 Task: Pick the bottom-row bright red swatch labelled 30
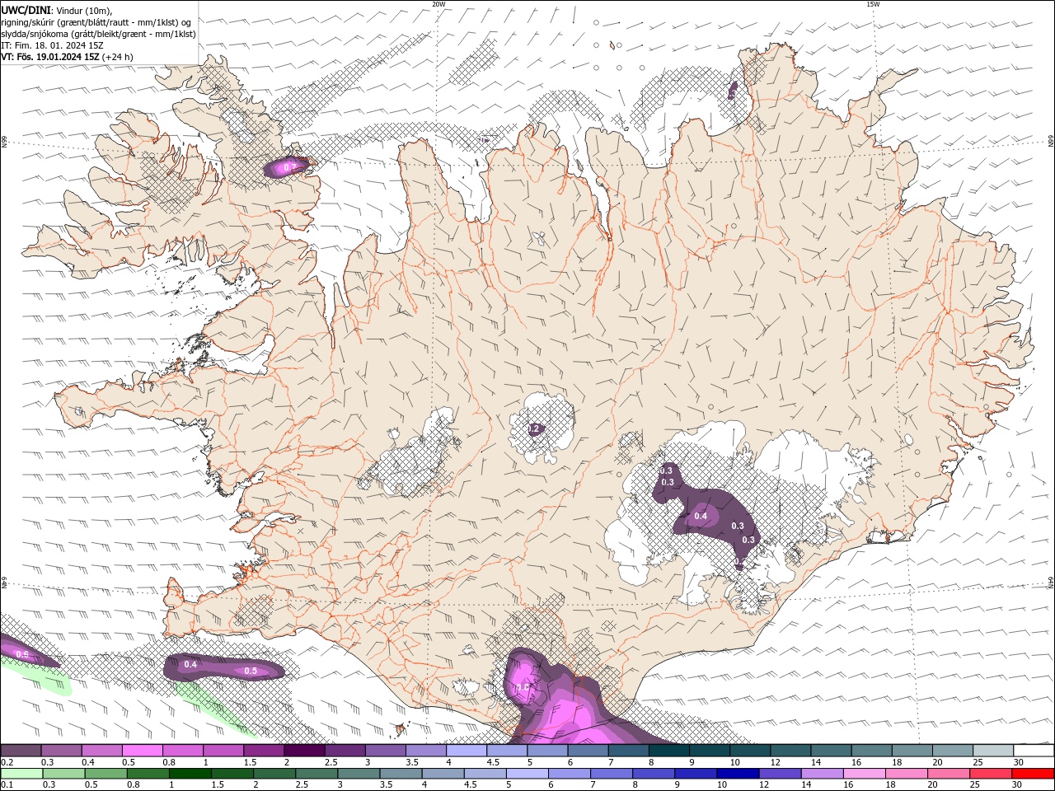(1033, 774)
